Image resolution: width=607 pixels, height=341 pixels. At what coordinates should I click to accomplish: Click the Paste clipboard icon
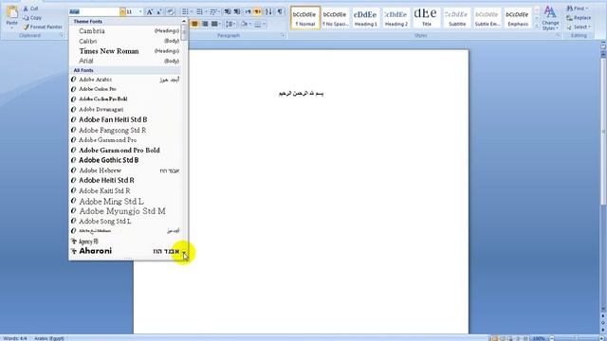tap(12, 12)
